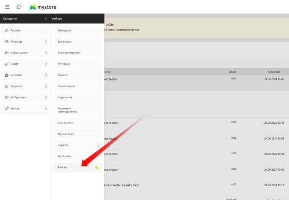
Task: Expand the Logistikk submenu chevron
Action: 99,145
